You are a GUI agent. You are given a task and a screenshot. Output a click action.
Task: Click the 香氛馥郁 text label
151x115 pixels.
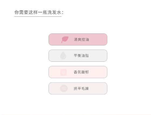(x=81, y=72)
